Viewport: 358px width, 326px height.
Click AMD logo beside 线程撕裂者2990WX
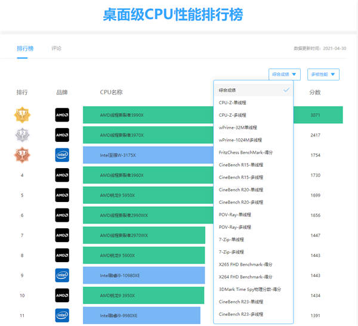point(62,215)
